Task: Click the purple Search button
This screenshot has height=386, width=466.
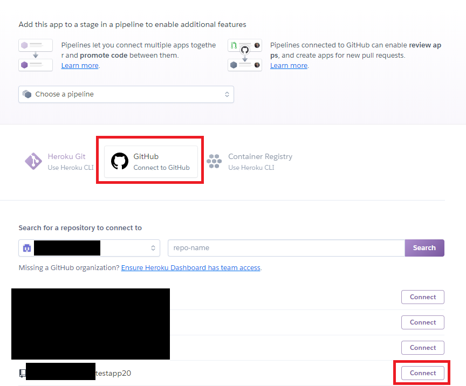Action: point(424,248)
